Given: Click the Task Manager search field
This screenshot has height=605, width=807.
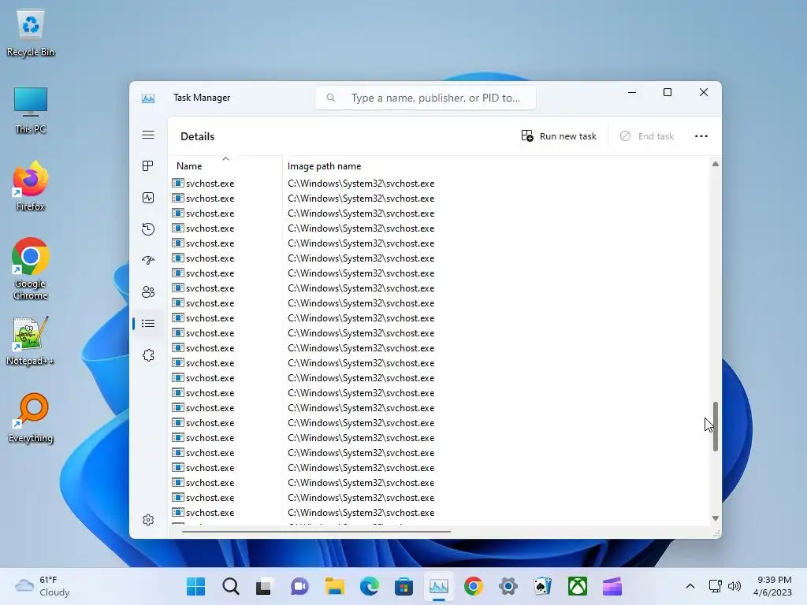Looking at the screenshot, I should point(425,98).
